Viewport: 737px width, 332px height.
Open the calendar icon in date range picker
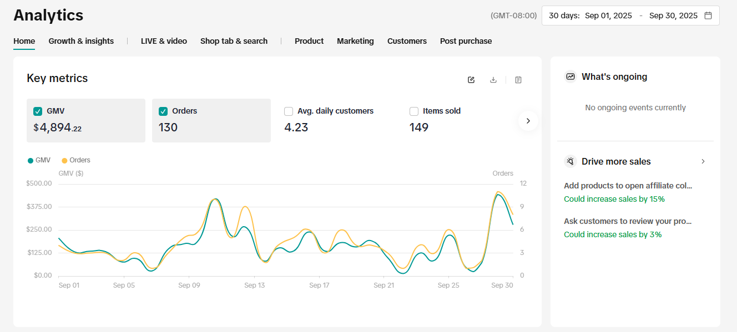click(x=708, y=16)
